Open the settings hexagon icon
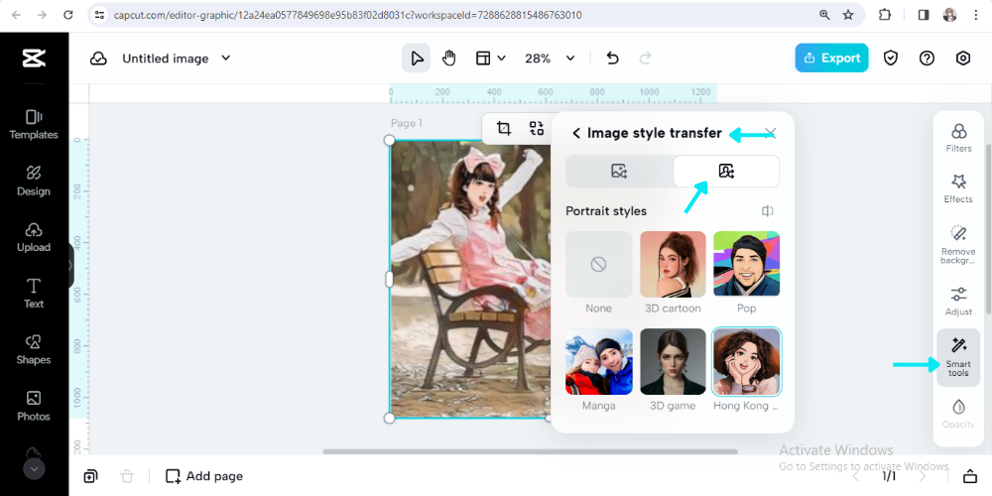The width and height of the screenshot is (992, 496). 963,59
